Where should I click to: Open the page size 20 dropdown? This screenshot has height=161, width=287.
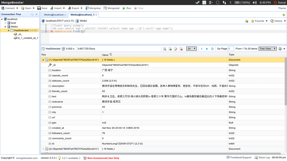pos(192,49)
